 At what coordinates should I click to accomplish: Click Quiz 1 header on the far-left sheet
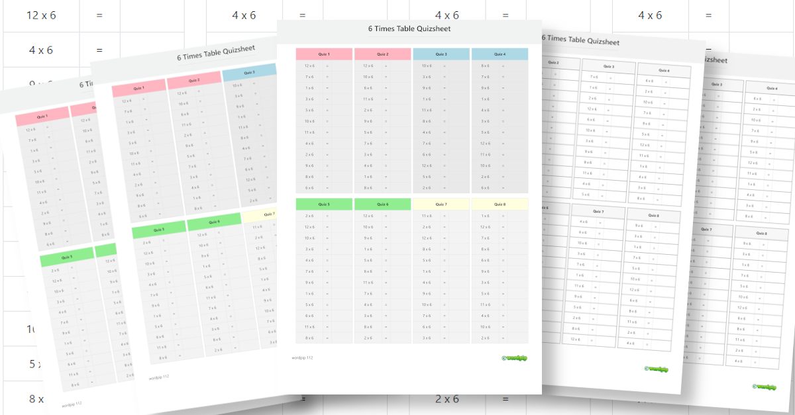click(x=42, y=116)
